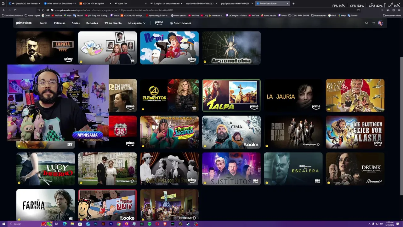Launch Microsoft Edge from taskbar
The width and height of the screenshot is (403, 227).
coord(65,224)
